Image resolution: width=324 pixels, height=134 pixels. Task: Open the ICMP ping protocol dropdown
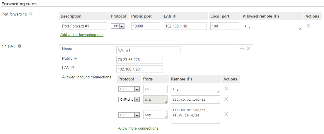(x=129, y=99)
